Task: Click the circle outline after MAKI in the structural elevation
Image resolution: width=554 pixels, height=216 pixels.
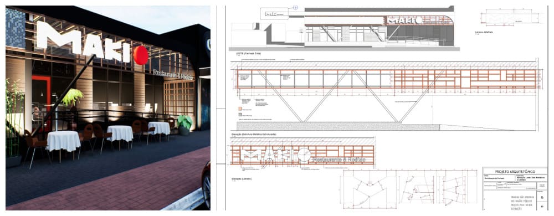Action: [x=304, y=155]
